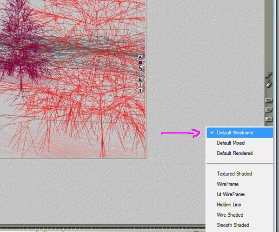Open the Edit object 'E' icon

[140, 79]
